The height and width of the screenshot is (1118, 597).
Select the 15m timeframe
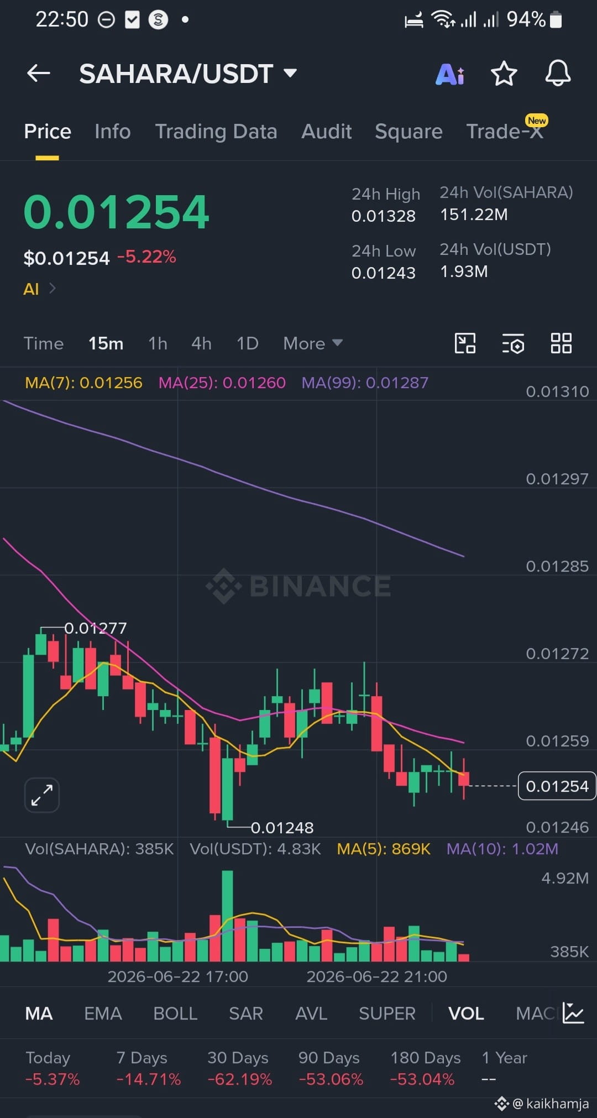tap(106, 343)
